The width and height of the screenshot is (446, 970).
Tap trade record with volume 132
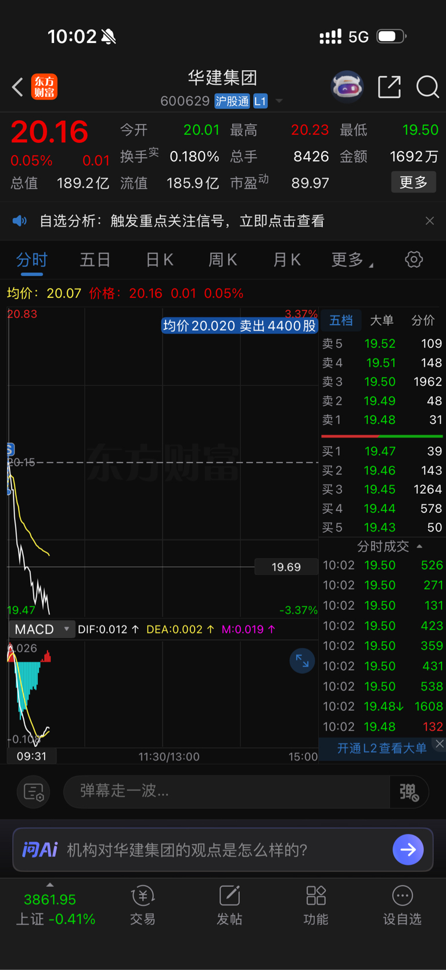(383, 727)
